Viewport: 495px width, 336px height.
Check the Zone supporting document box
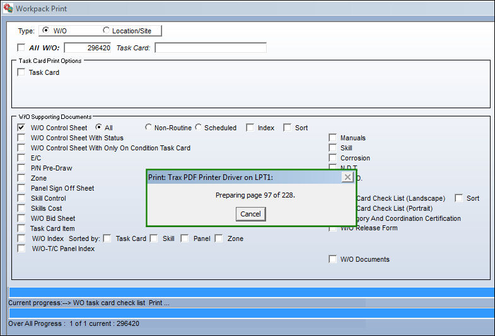(21, 178)
